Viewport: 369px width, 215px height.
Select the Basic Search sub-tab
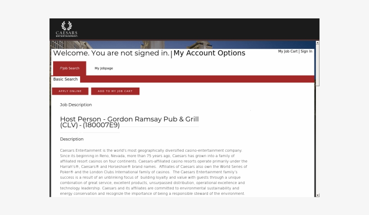(65, 79)
